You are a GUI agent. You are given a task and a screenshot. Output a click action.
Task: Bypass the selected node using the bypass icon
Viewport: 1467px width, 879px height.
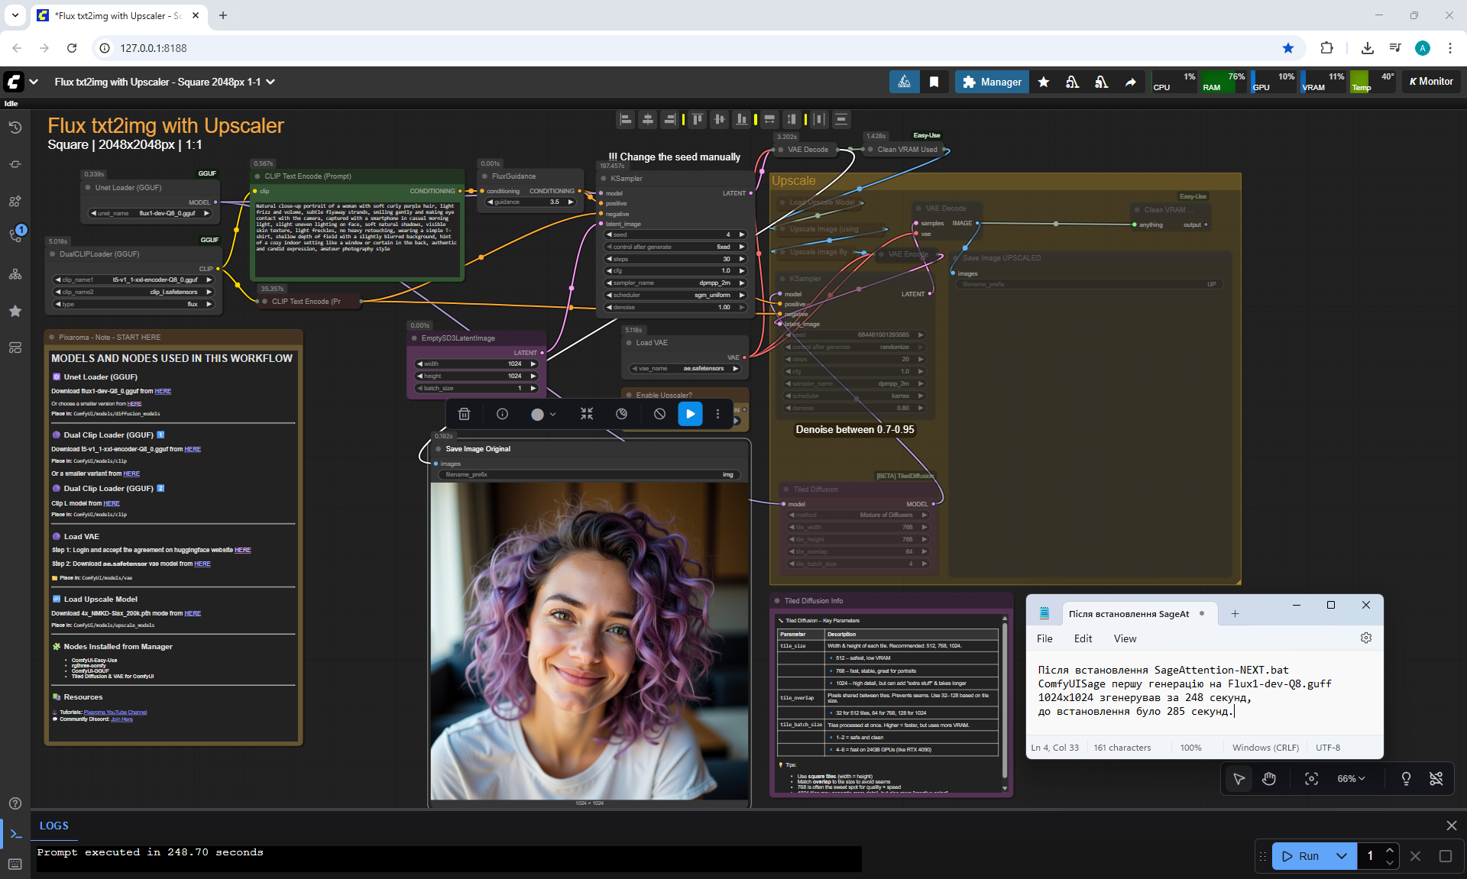(659, 414)
